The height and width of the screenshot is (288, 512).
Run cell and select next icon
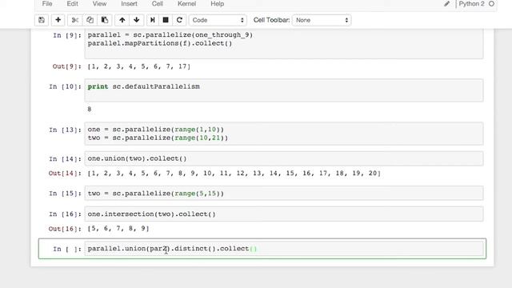click(153, 20)
